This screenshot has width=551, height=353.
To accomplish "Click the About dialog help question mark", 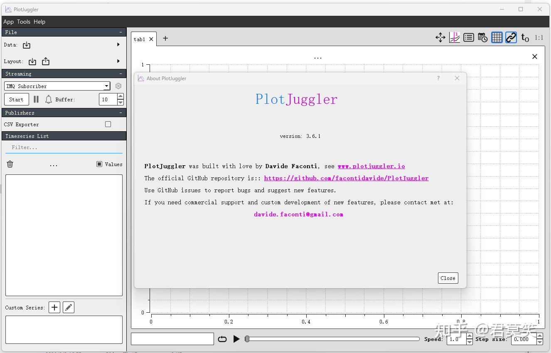I will coord(438,78).
